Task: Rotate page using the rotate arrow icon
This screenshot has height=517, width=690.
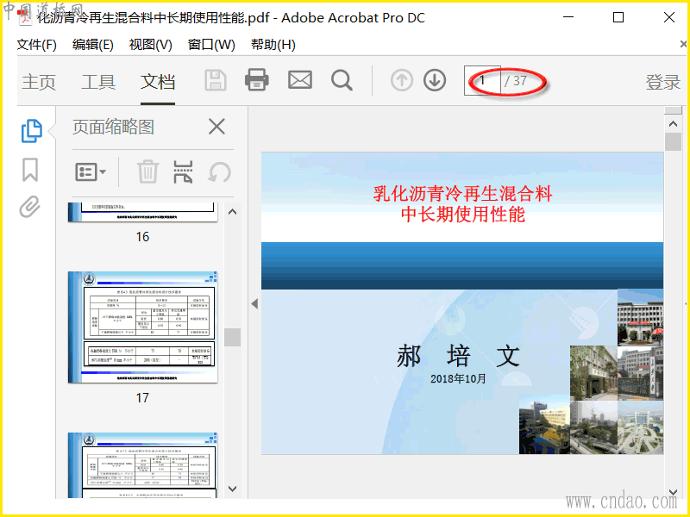Action: tap(219, 171)
